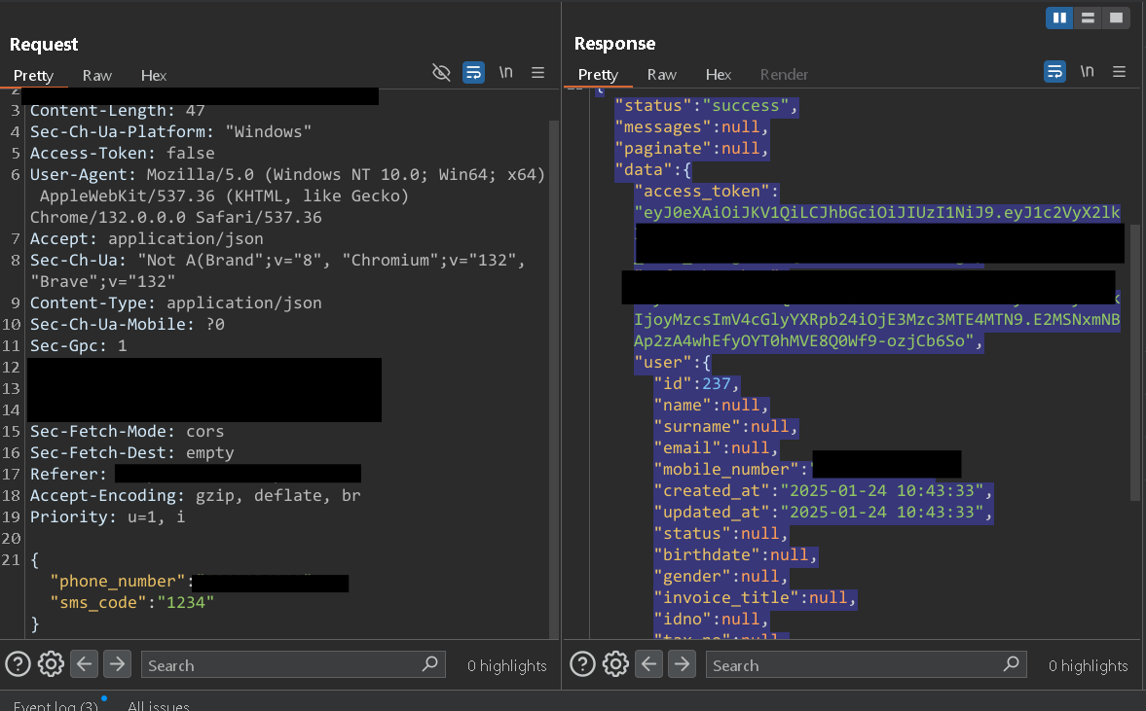
Task: Go to previous match in Request search
Action: click(85, 664)
